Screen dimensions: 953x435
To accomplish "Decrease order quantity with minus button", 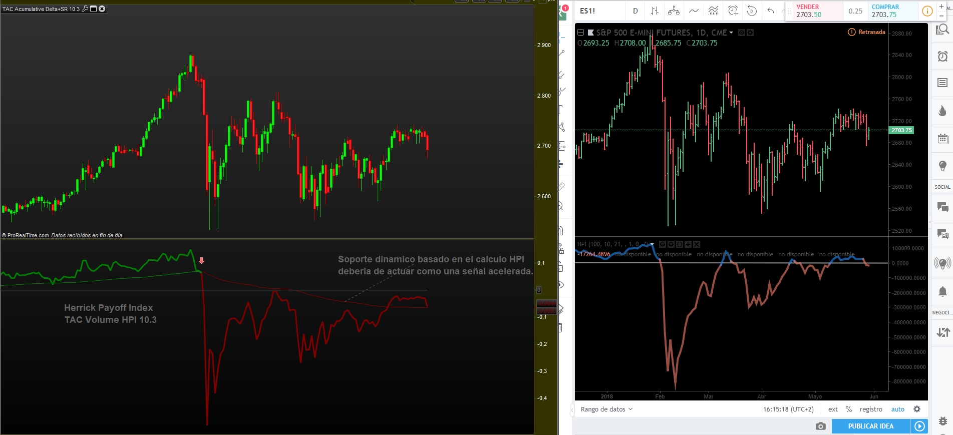I will [941, 16].
